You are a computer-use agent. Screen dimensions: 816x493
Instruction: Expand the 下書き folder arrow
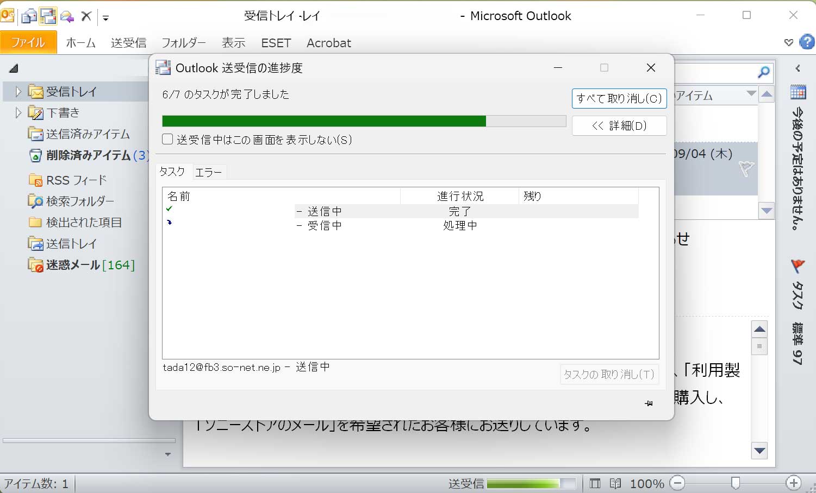[18, 112]
